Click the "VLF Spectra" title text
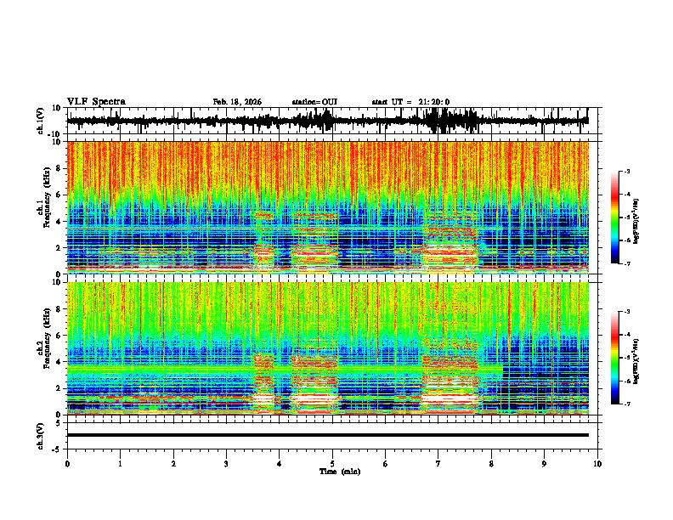673x520 pixels. click(96, 102)
